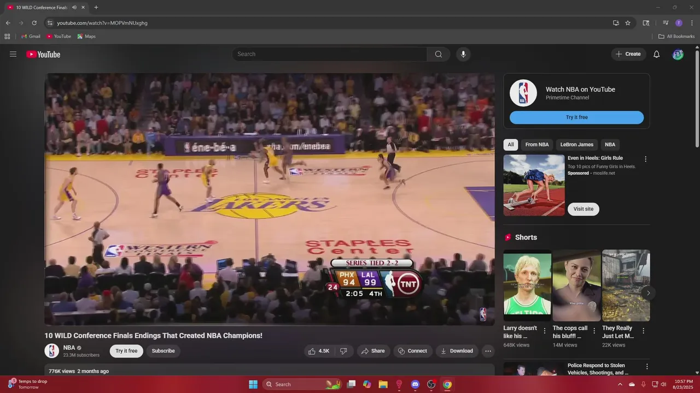Open options for 'The cops call his bluff' short
Viewport: 700px width, 393px height.
[x=594, y=331]
